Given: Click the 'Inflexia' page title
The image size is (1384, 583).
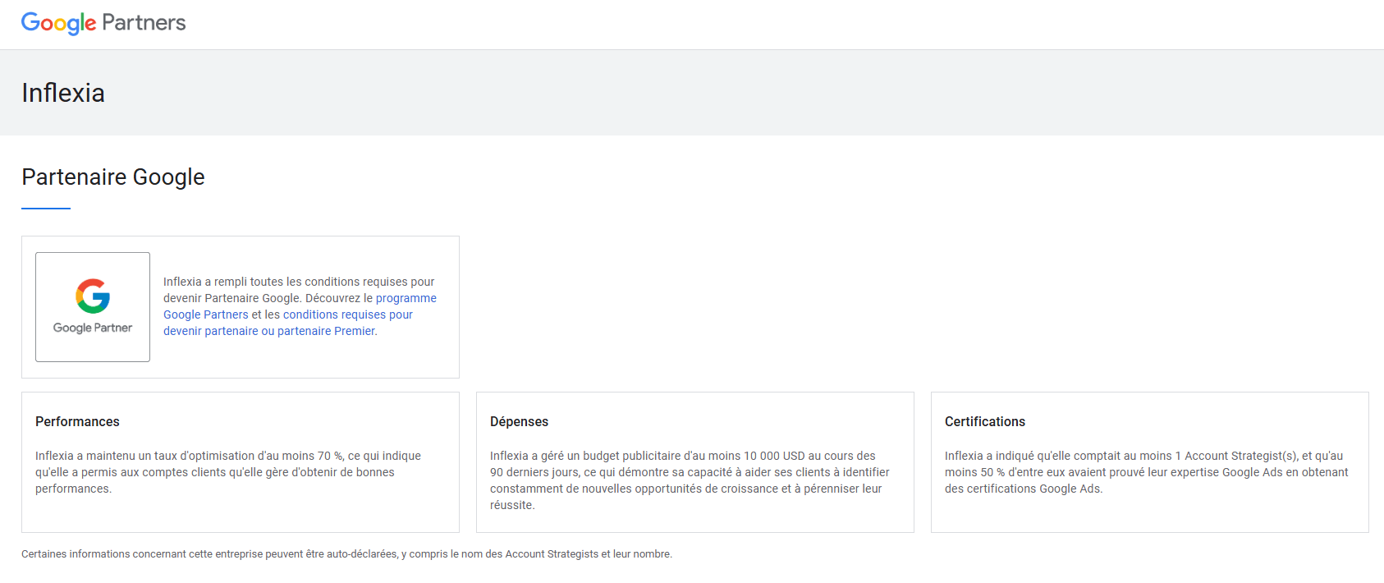Looking at the screenshot, I should coord(63,93).
